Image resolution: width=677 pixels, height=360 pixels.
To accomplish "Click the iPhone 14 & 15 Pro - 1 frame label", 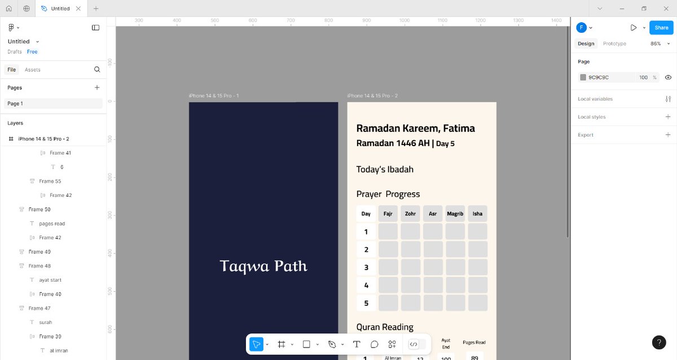I will click(214, 96).
